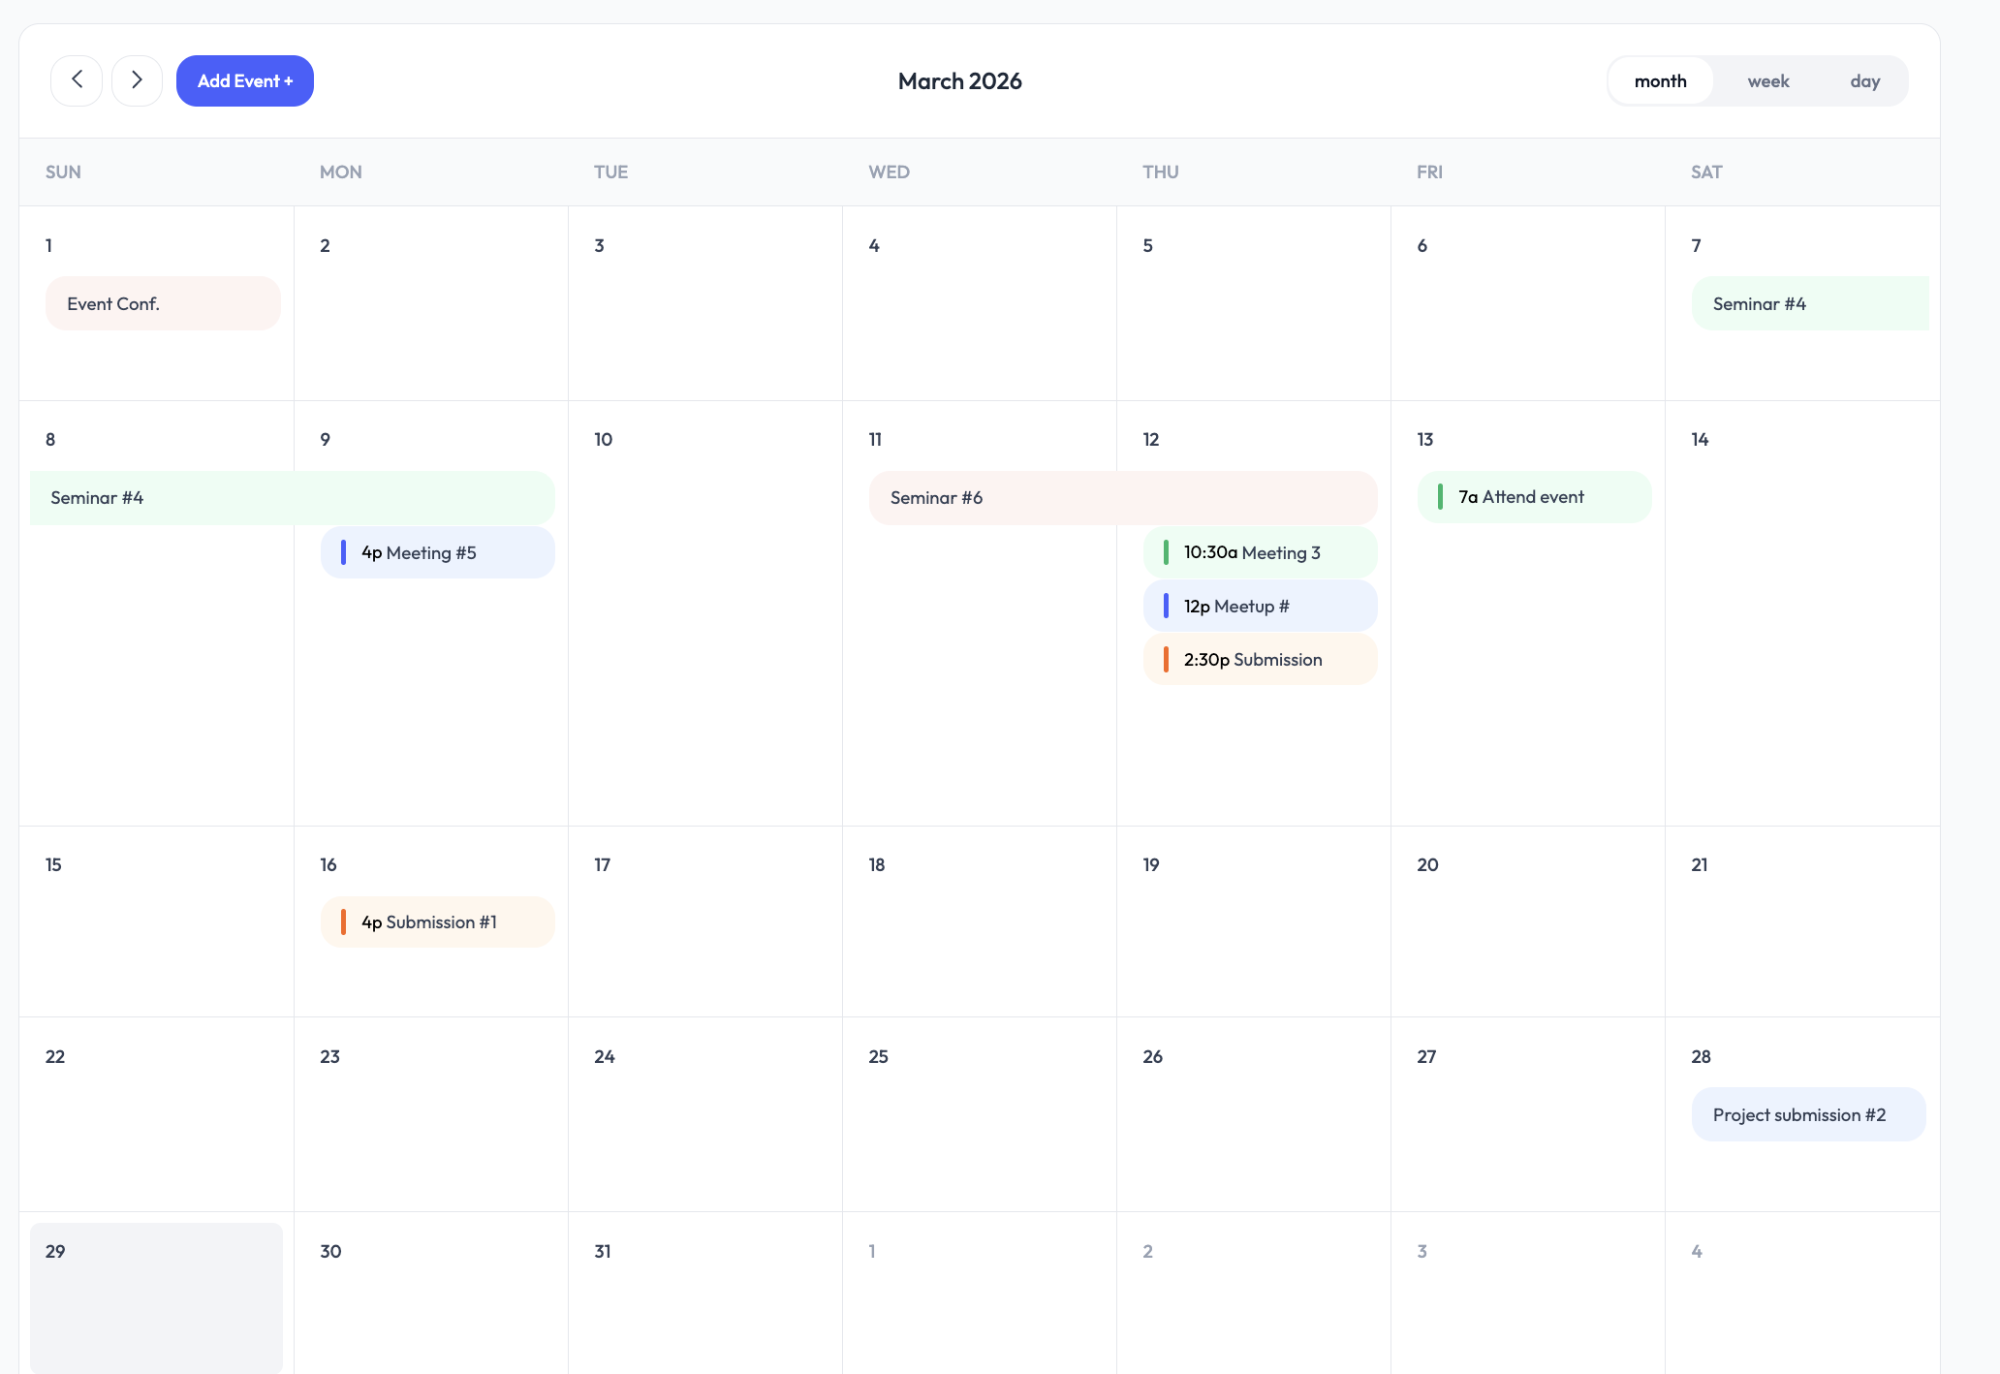Open the Event Conf. event on March 1
The image size is (2000, 1374).
coord(163,302)
